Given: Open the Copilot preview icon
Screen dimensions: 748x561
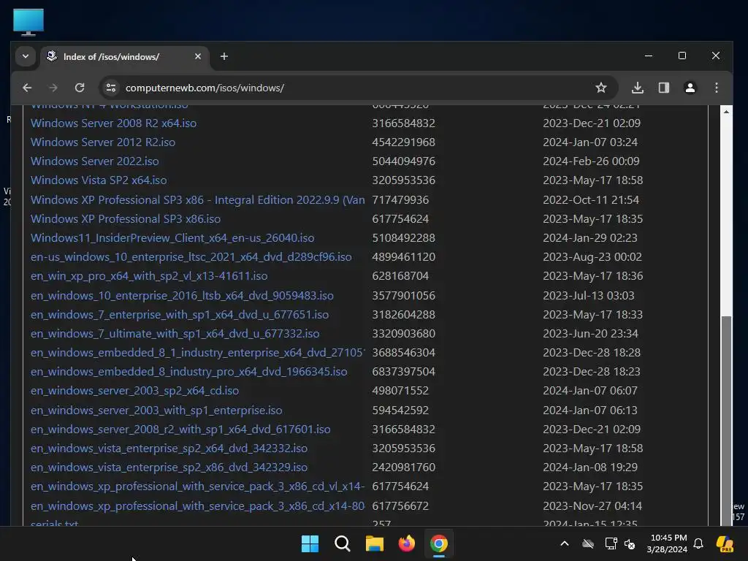Looking at the screenshot, I should coord(725,543).
